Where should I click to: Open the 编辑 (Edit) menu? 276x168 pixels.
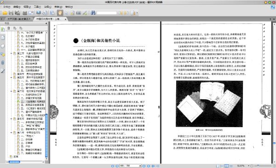coord(17,7)
